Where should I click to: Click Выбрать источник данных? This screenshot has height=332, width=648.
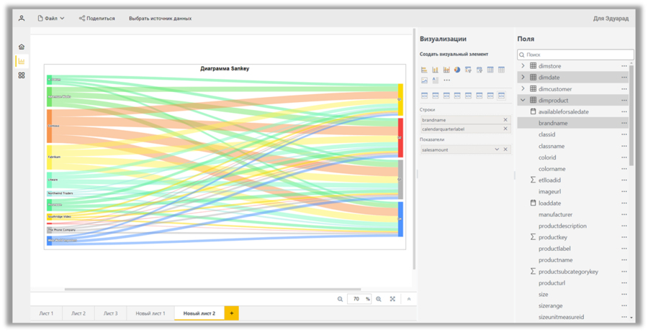(160, 18)
